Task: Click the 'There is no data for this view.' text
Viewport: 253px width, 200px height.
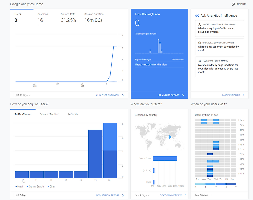Action: tap(151, 64)
